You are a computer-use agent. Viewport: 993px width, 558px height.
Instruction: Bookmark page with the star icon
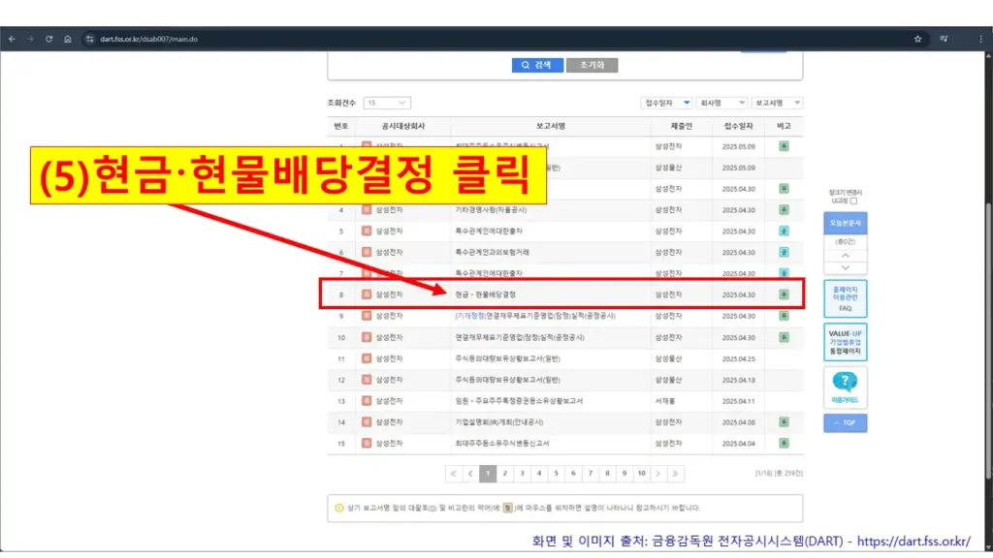click(x=917, y=39)
